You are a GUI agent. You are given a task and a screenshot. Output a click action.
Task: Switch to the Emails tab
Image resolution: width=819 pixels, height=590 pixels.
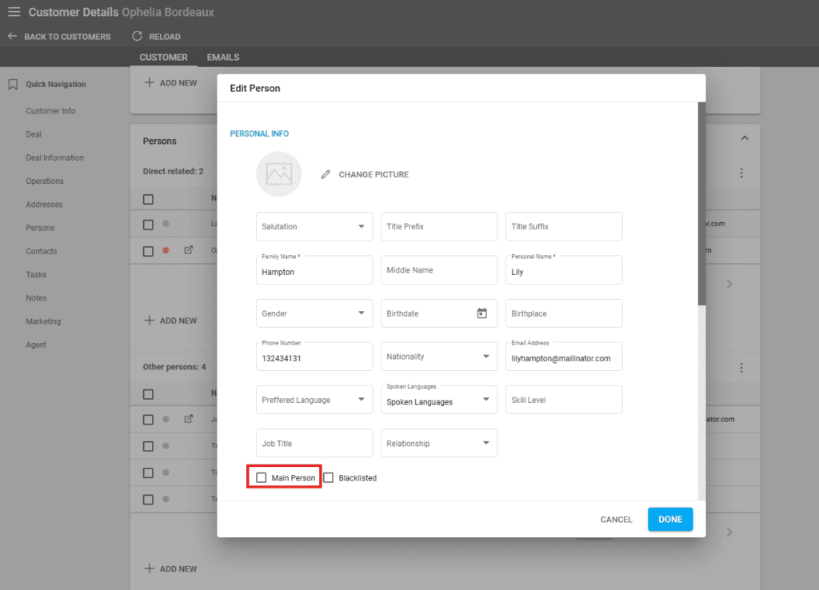(x=222, y=58)
